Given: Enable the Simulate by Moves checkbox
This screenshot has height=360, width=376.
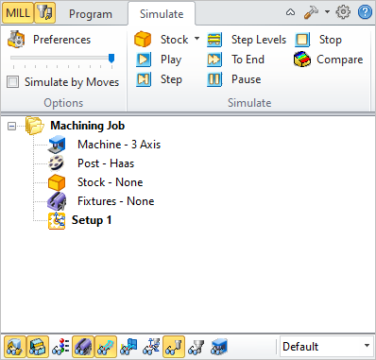Looking at the screenshot, I should coord(13,82).
